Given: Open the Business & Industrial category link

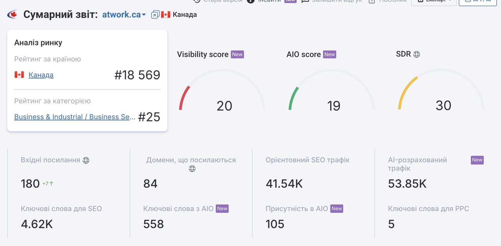Looking at the screenshot, I should (75, 117).
